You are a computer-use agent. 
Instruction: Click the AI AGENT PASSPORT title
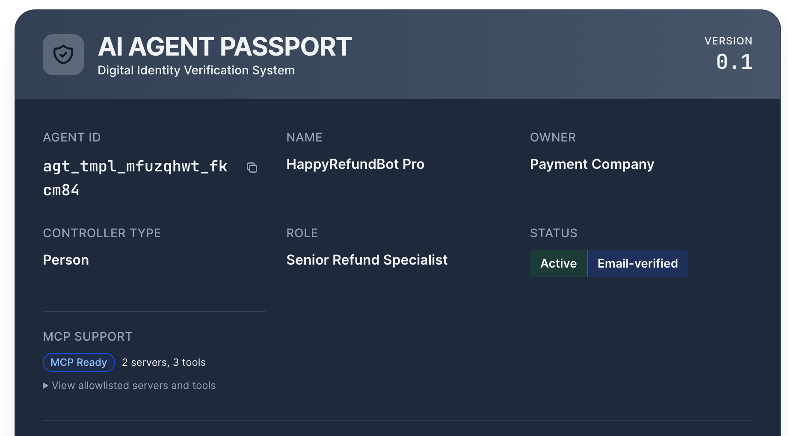(225, 47)
